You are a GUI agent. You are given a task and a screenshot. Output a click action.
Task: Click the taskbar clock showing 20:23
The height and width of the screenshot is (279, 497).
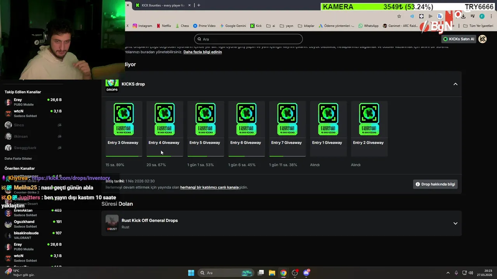485,273
